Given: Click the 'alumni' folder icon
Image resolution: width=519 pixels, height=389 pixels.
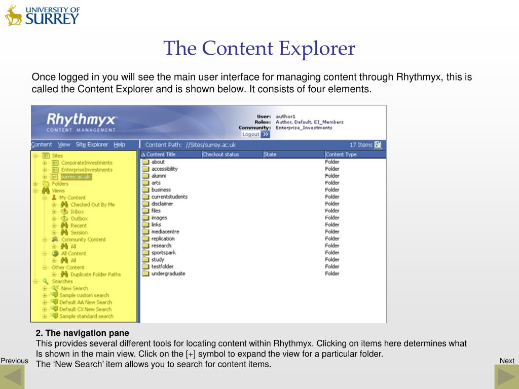Looking at the screenshot, I should click(x=145, y=176).
